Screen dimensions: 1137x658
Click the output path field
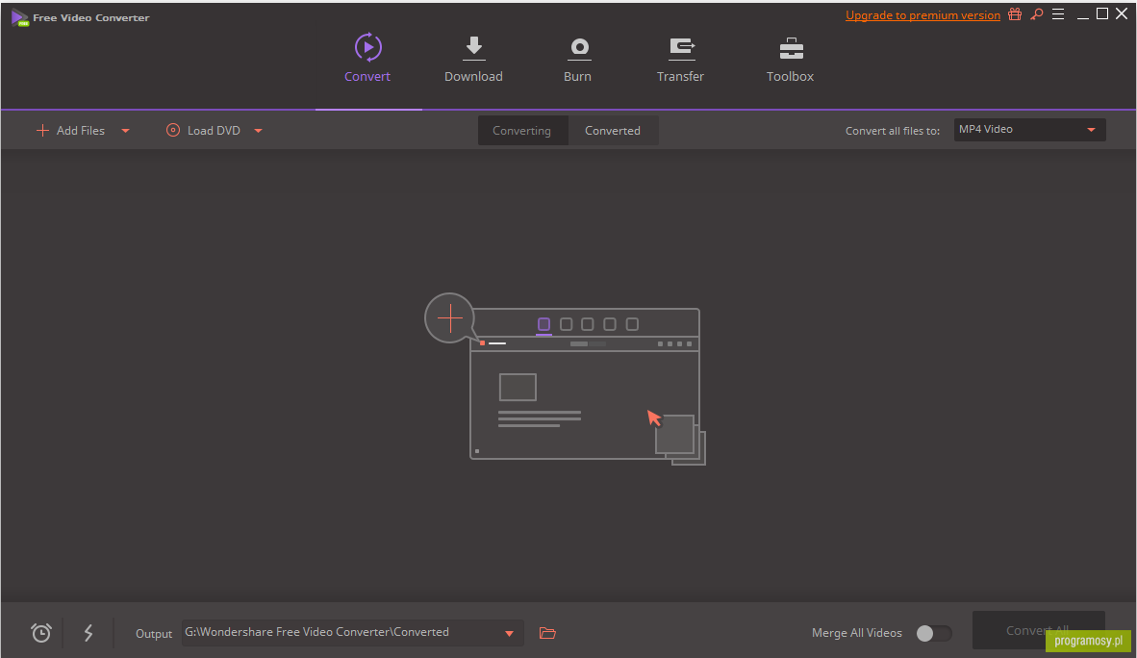(352, 633)
